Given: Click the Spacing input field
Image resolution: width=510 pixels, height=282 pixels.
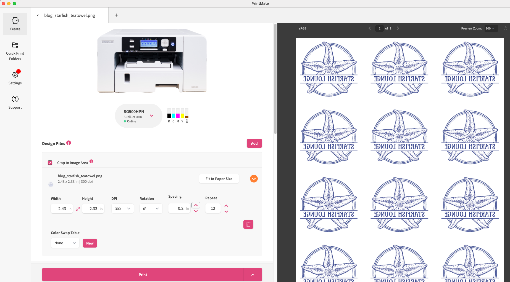Looking at the screenshot, I should click(x=179, y=208).
